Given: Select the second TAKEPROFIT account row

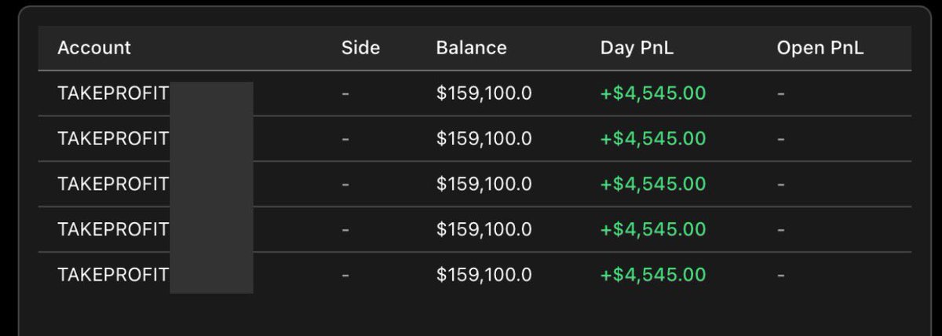Looking at the screenshot, I should (x=475, y=139).
